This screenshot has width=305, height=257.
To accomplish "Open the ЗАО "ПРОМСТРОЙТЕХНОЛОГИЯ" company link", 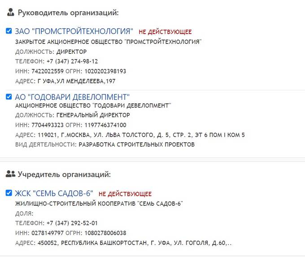I will (x=74, y=31).
